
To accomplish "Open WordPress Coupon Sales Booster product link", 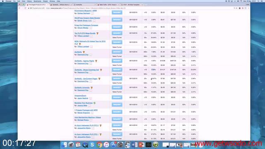I will click(x=87, y=18).
